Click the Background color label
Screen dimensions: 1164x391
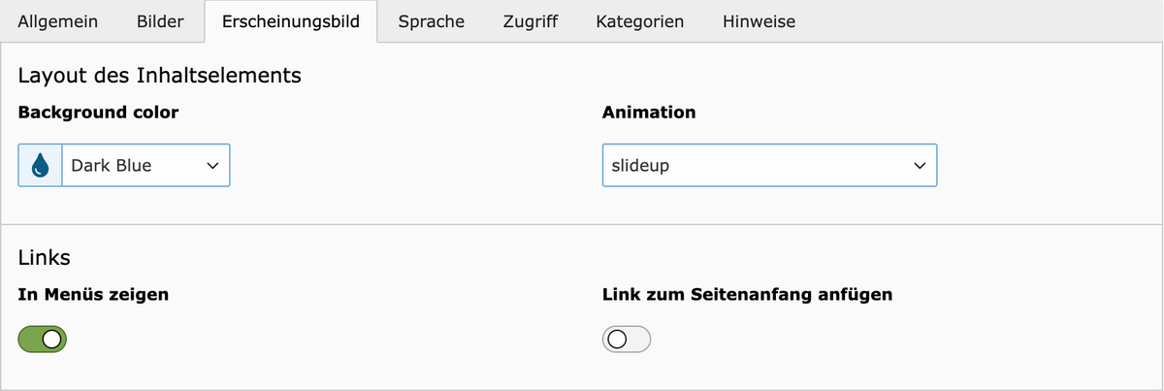click(98, 113)
